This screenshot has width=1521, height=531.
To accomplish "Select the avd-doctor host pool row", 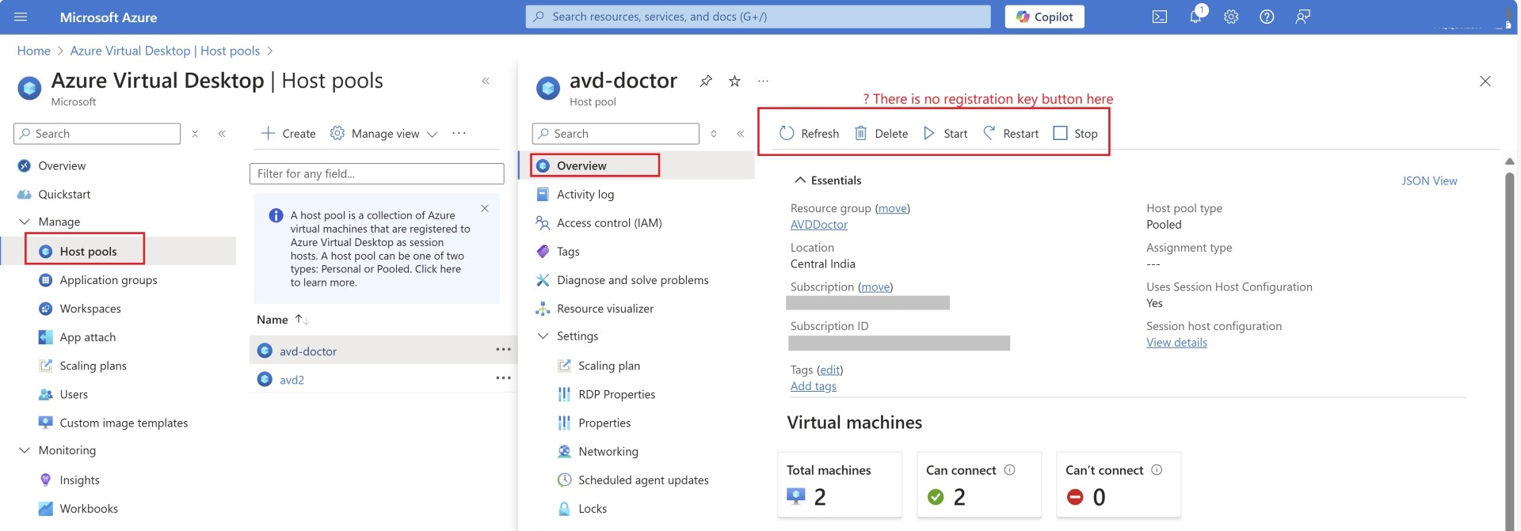I will tap(383, 351).
